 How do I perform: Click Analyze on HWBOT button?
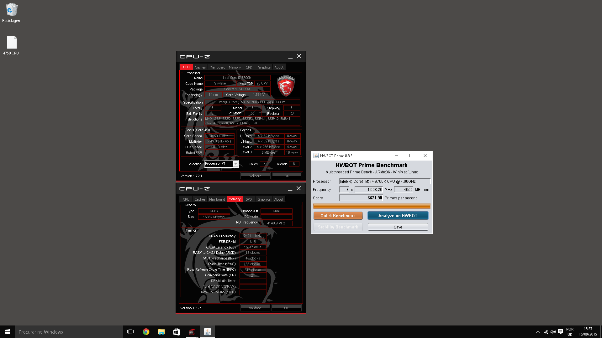point(398,216)
